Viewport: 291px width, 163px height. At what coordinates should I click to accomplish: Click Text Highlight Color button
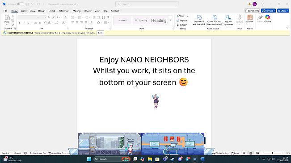[x=56, y=23]
